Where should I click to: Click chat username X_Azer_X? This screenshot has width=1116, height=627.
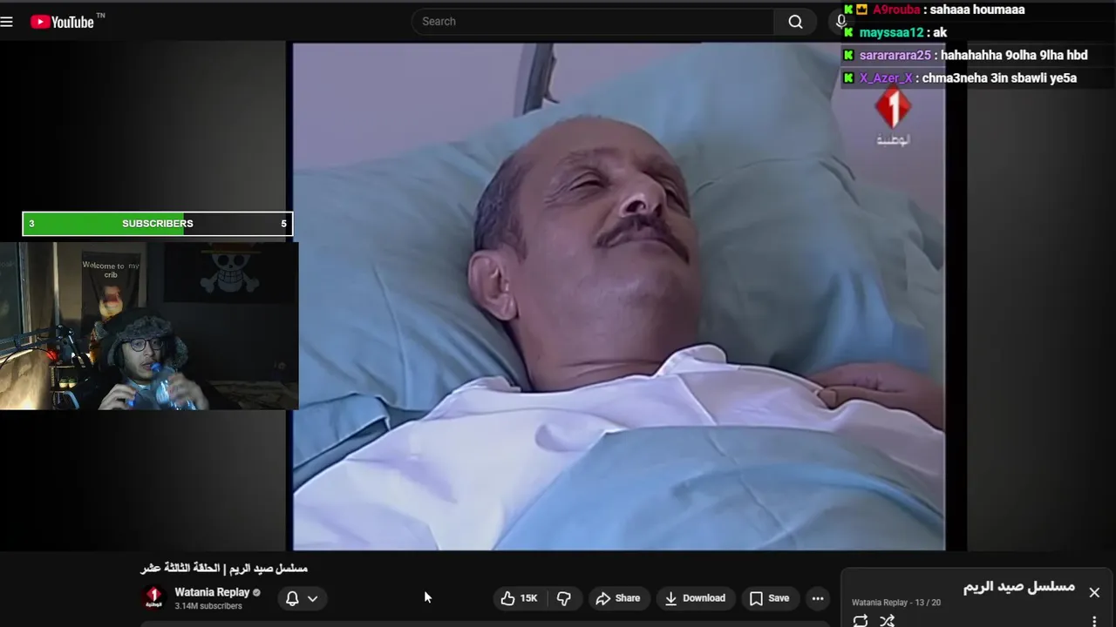pos(886,78)
